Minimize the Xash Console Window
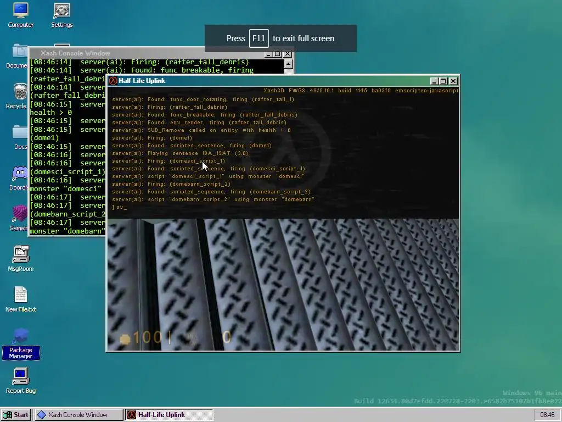Viewport: 562px width, 422px height. 268,54
